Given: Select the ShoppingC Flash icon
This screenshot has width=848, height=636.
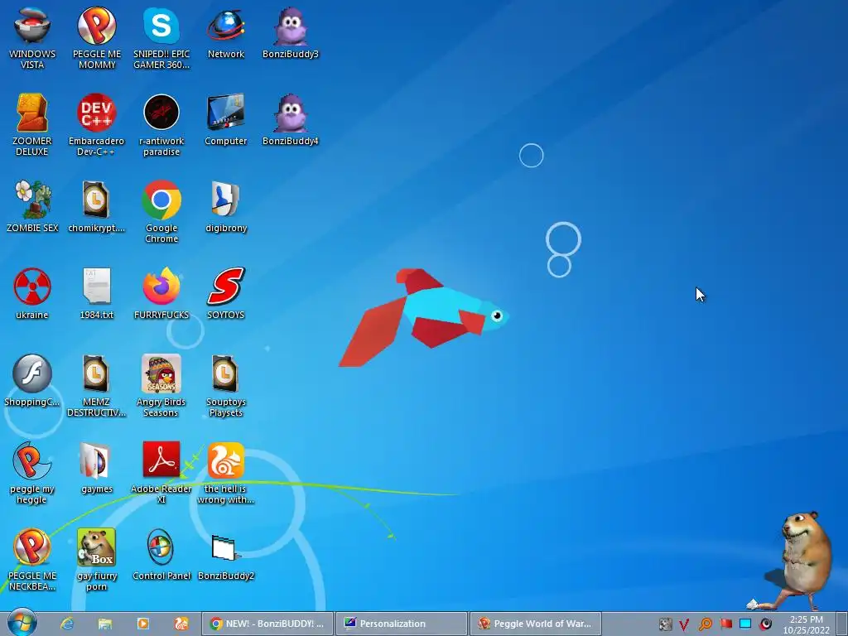Looking at the screenshot, I should click(32, 380).
